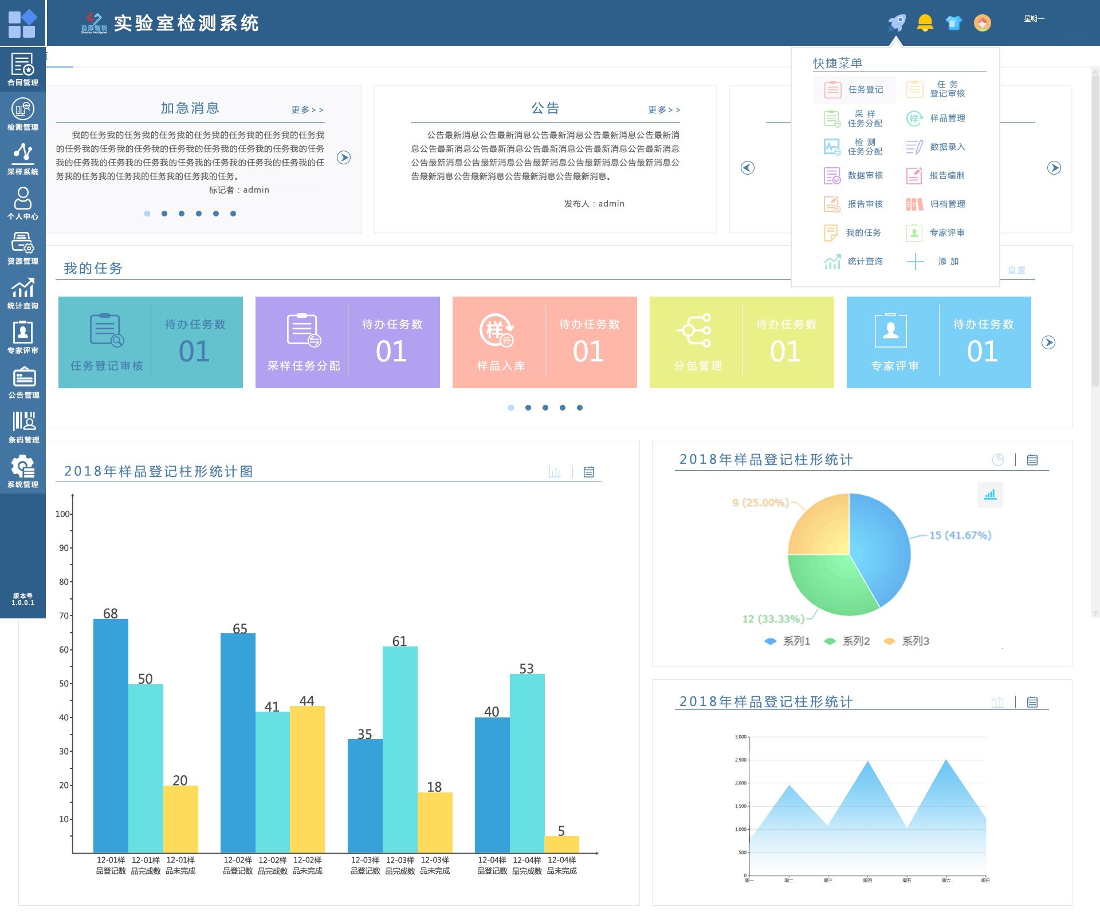Click pie chart icon in pie panel header
Image resolution: width=1100 pixels, height=923 pixels.
point(998,460)
